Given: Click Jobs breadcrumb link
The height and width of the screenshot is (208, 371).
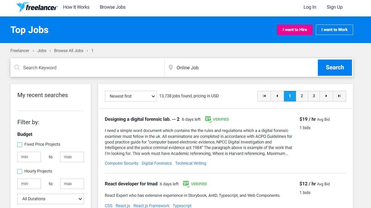Looking at the screenshot, I should point(42,51).
